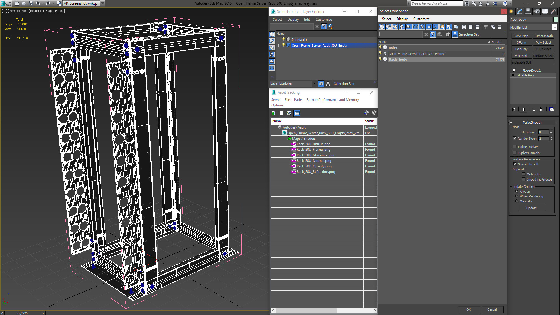Collapse the TurboSmooth rollout
Screen dimensions: 560x315
point(511,123)
